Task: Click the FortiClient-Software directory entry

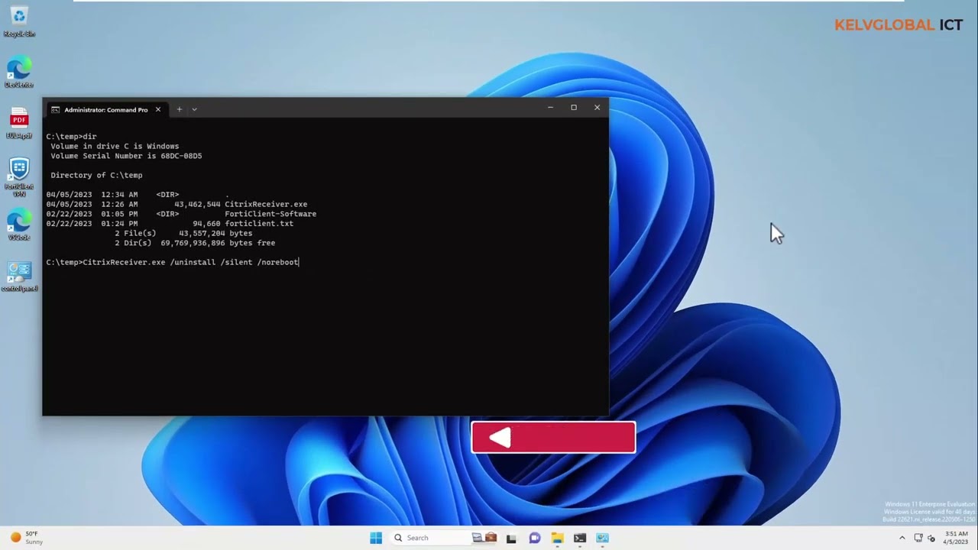Action: click(x=181, y=214)
